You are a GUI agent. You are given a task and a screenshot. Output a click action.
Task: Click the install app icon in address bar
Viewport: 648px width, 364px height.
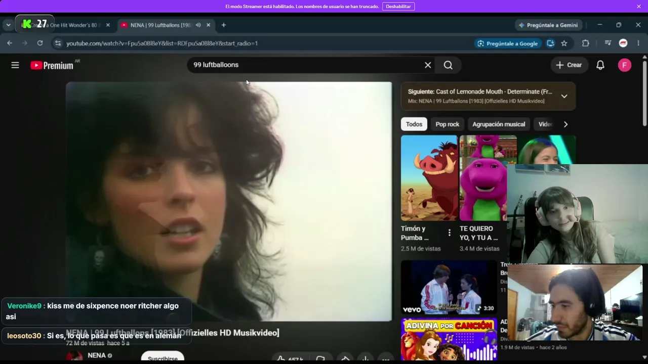pos(551,43)
